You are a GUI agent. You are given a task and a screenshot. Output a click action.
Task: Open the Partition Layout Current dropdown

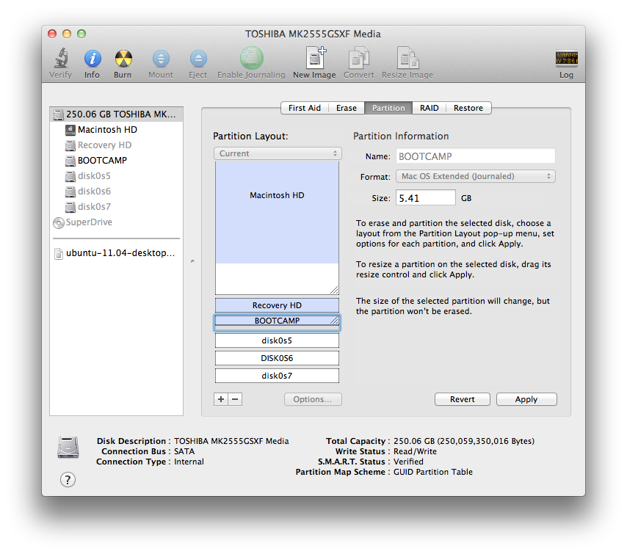click(x=278, y=153)
